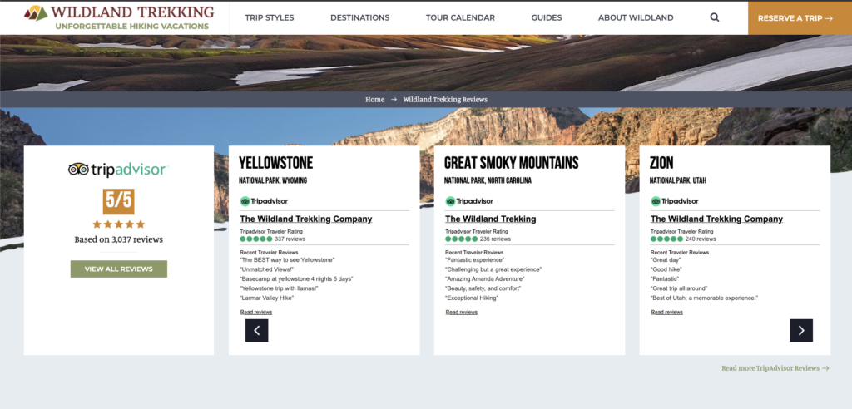Click review "Beauty, safety, and comfort"

coord(483,288)
